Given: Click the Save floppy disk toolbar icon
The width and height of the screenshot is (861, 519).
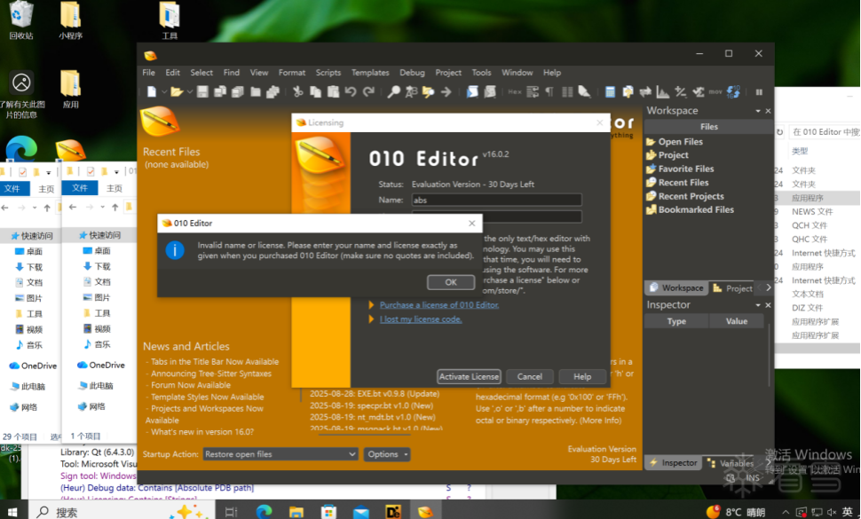Looking at the screenshot, I should (x=202, y=92).
